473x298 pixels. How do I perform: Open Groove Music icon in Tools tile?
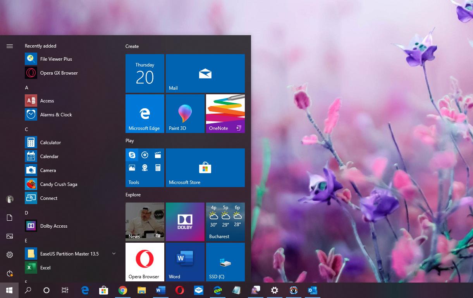pos(145,155)
